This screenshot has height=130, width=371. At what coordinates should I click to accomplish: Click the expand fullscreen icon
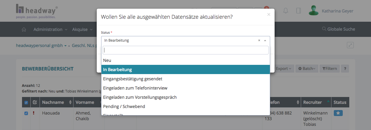click(350, 45)
